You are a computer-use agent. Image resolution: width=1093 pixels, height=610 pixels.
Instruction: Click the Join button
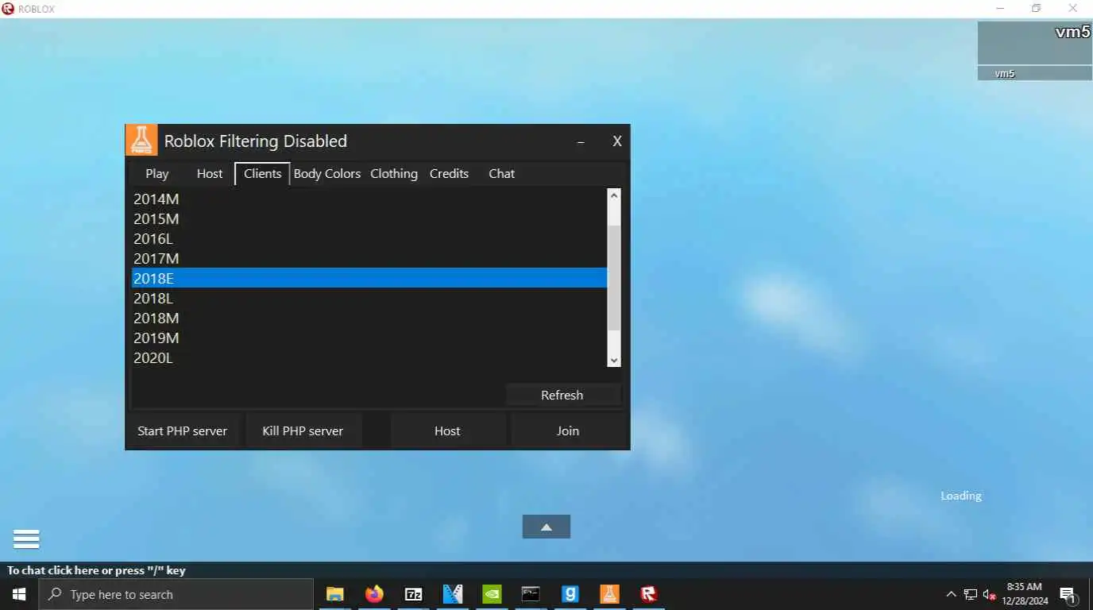click(568, 430)
